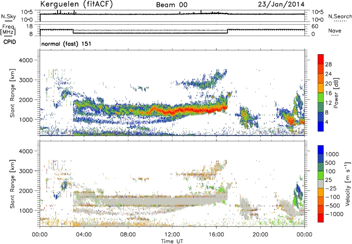Pick the red top segment of the Power color bar
Image resolution: width=352 pixels, height=244 pixels.
[321, 59]
